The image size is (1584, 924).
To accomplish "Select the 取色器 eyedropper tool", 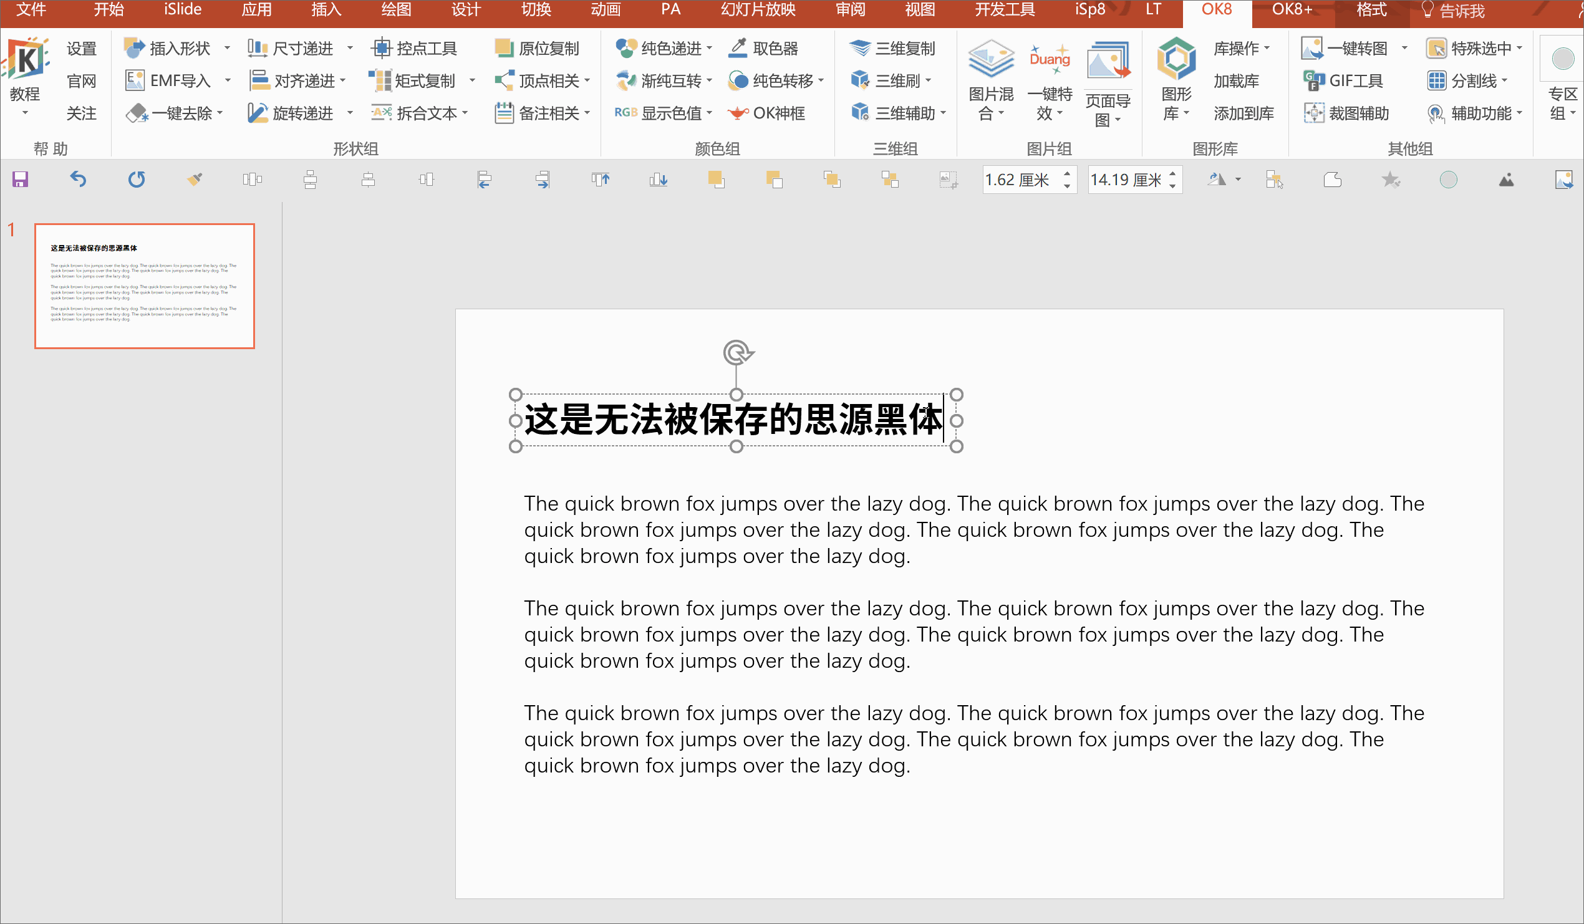I will point(763,49).
